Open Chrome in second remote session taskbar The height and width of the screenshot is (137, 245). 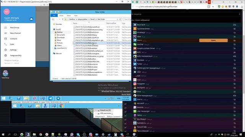click(61, 106)
